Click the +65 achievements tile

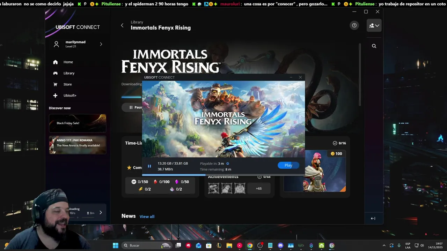259,189
